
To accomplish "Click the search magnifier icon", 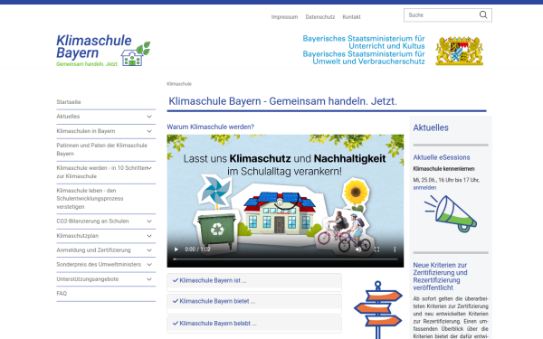I will coord(483,14).
